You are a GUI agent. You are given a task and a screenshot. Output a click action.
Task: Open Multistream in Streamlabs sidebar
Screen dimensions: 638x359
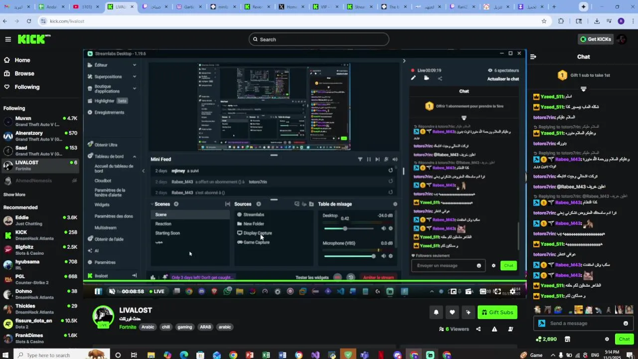pos(105,228)
